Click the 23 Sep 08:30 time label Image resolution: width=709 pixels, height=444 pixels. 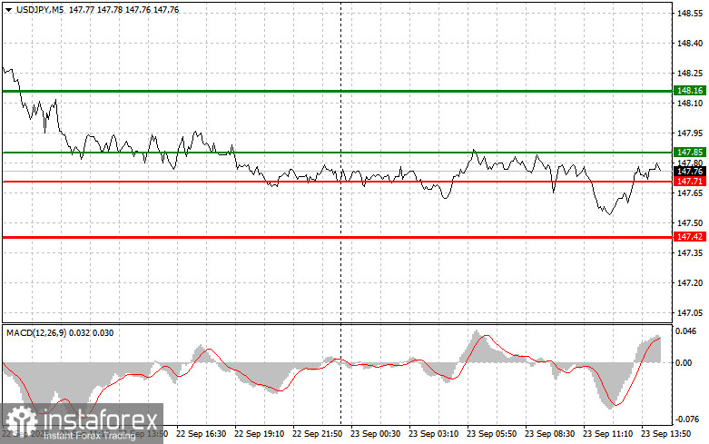549,434
